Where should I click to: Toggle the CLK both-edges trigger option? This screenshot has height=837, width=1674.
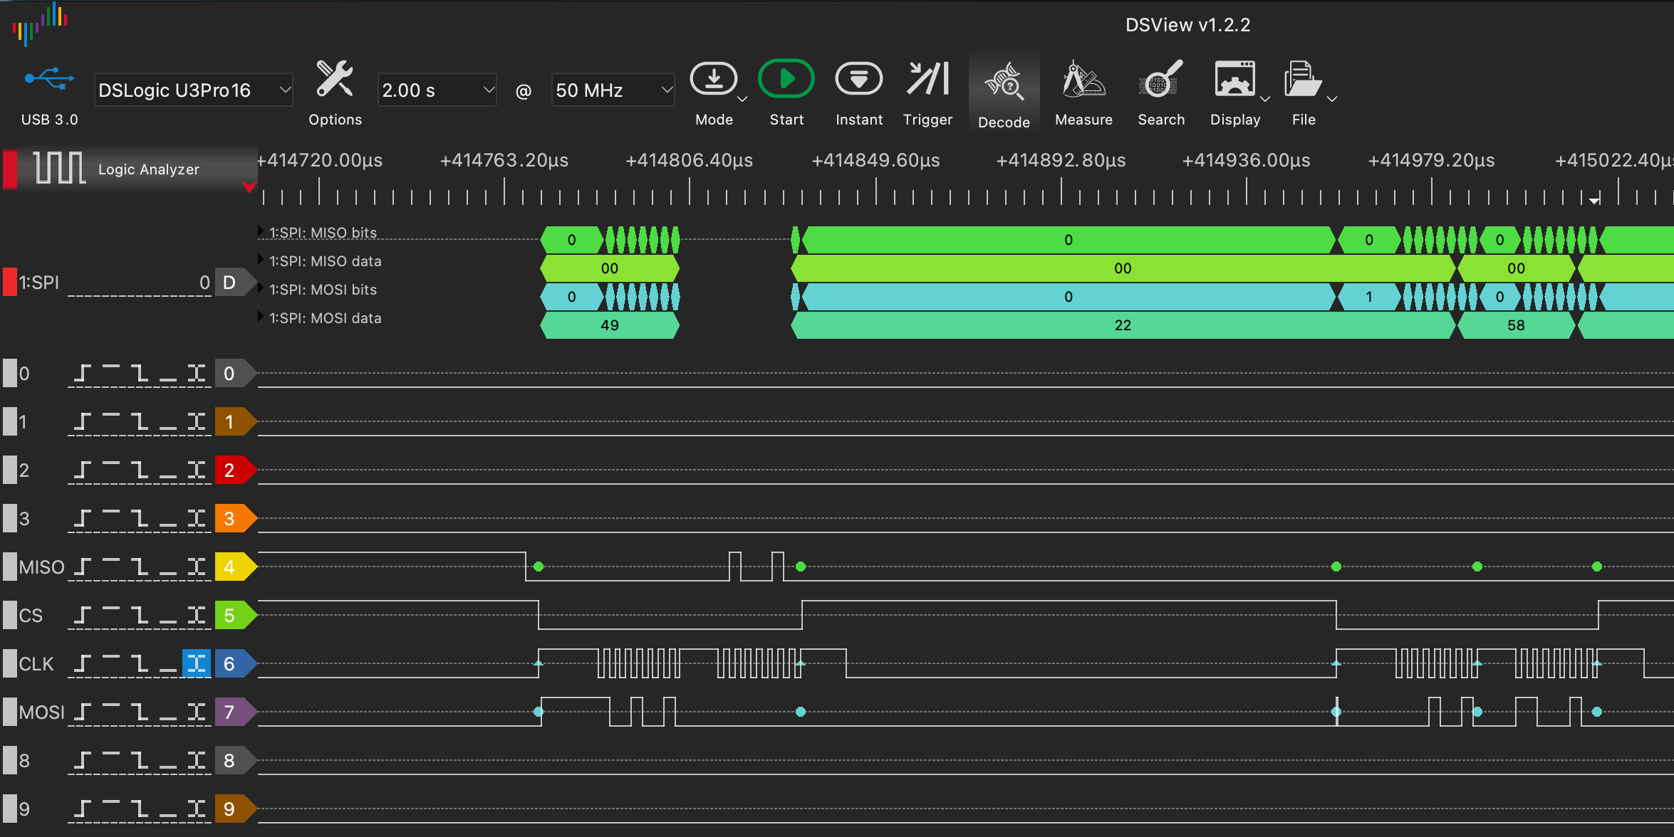[x=197, y=664]
